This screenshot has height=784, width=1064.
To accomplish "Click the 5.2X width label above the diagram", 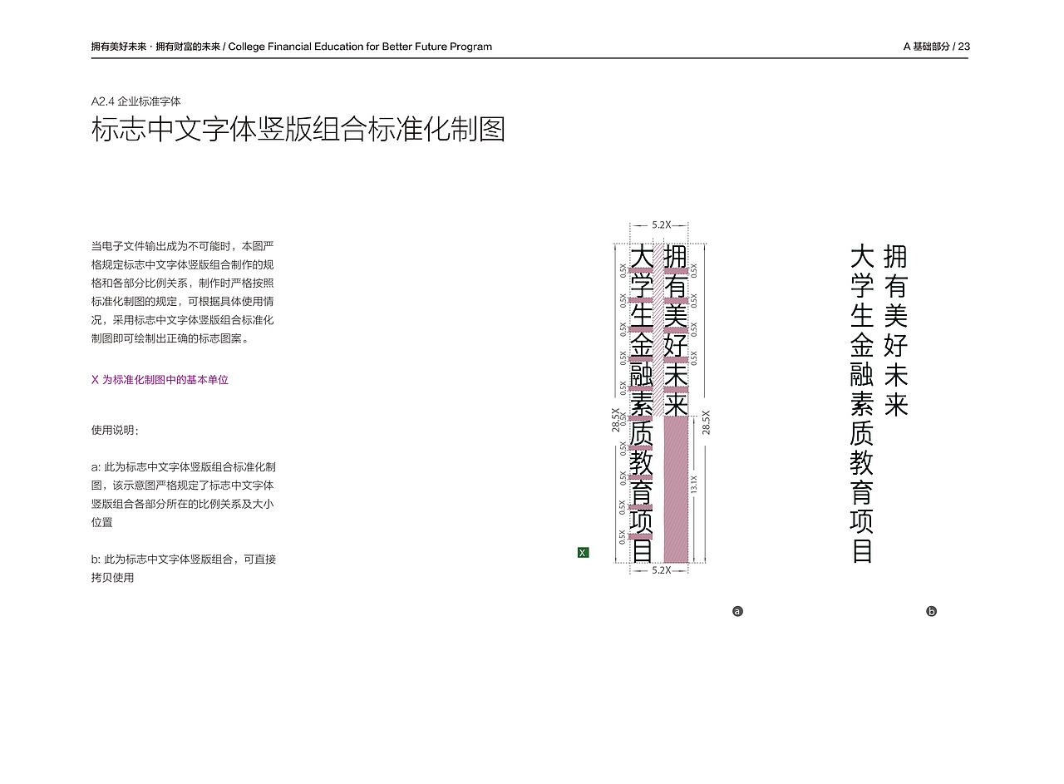I will pyautogui.click(x=661, y=224).
